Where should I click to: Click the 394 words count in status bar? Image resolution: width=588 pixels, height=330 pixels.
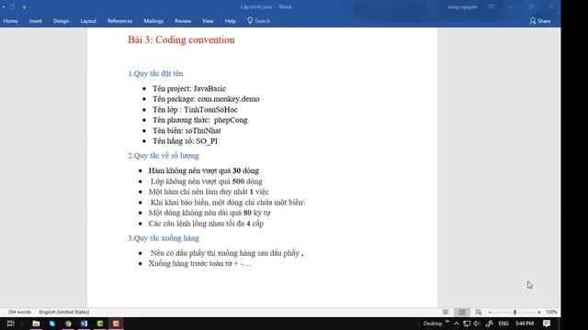(x=19, y=312)
